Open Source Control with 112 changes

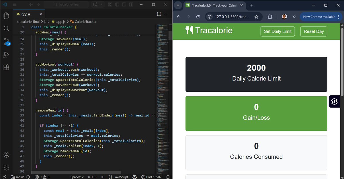click(6, 42)
